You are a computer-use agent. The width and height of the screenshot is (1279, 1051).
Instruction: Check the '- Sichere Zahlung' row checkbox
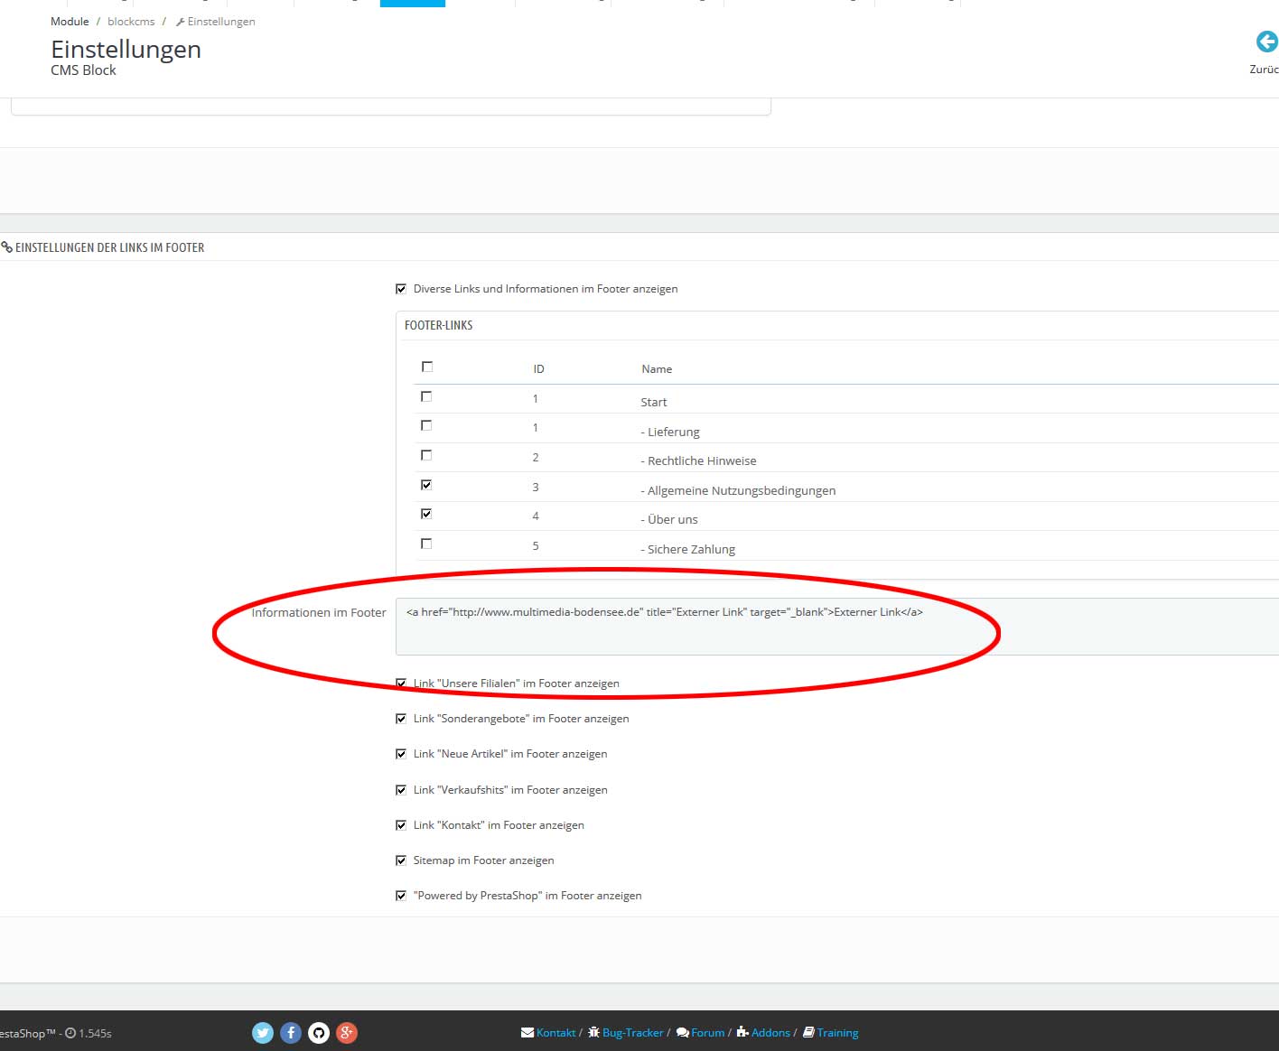click(x=426, y=544)
